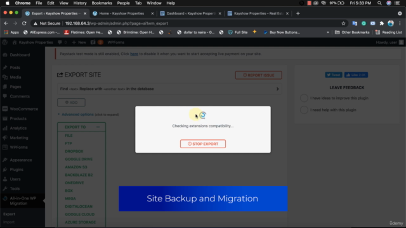This screenshot has height=228, width=406.
Task: Open Chrome extensions puzzle icon
Action: pos(382,23)
